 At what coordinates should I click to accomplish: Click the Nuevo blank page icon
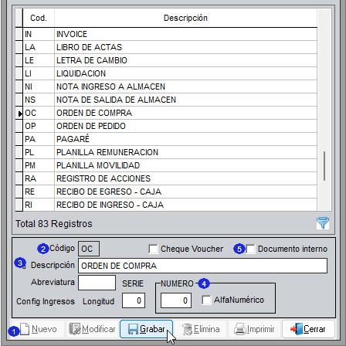pyautogui.click(x=25, y=329)
